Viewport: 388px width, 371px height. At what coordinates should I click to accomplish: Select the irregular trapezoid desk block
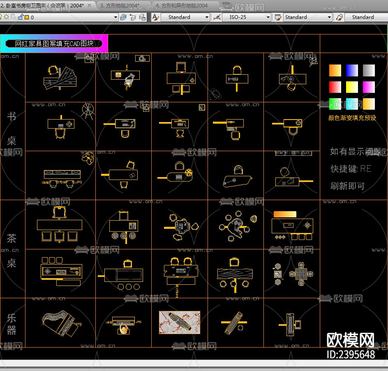pos(237,177)
